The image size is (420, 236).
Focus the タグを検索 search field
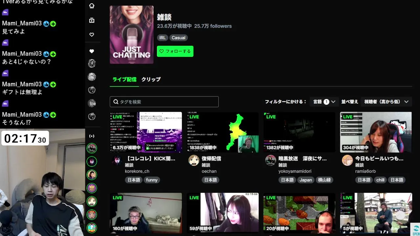(164, 102)
